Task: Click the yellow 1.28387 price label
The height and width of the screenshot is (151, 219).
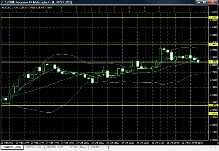Action: tap(213, 61)
